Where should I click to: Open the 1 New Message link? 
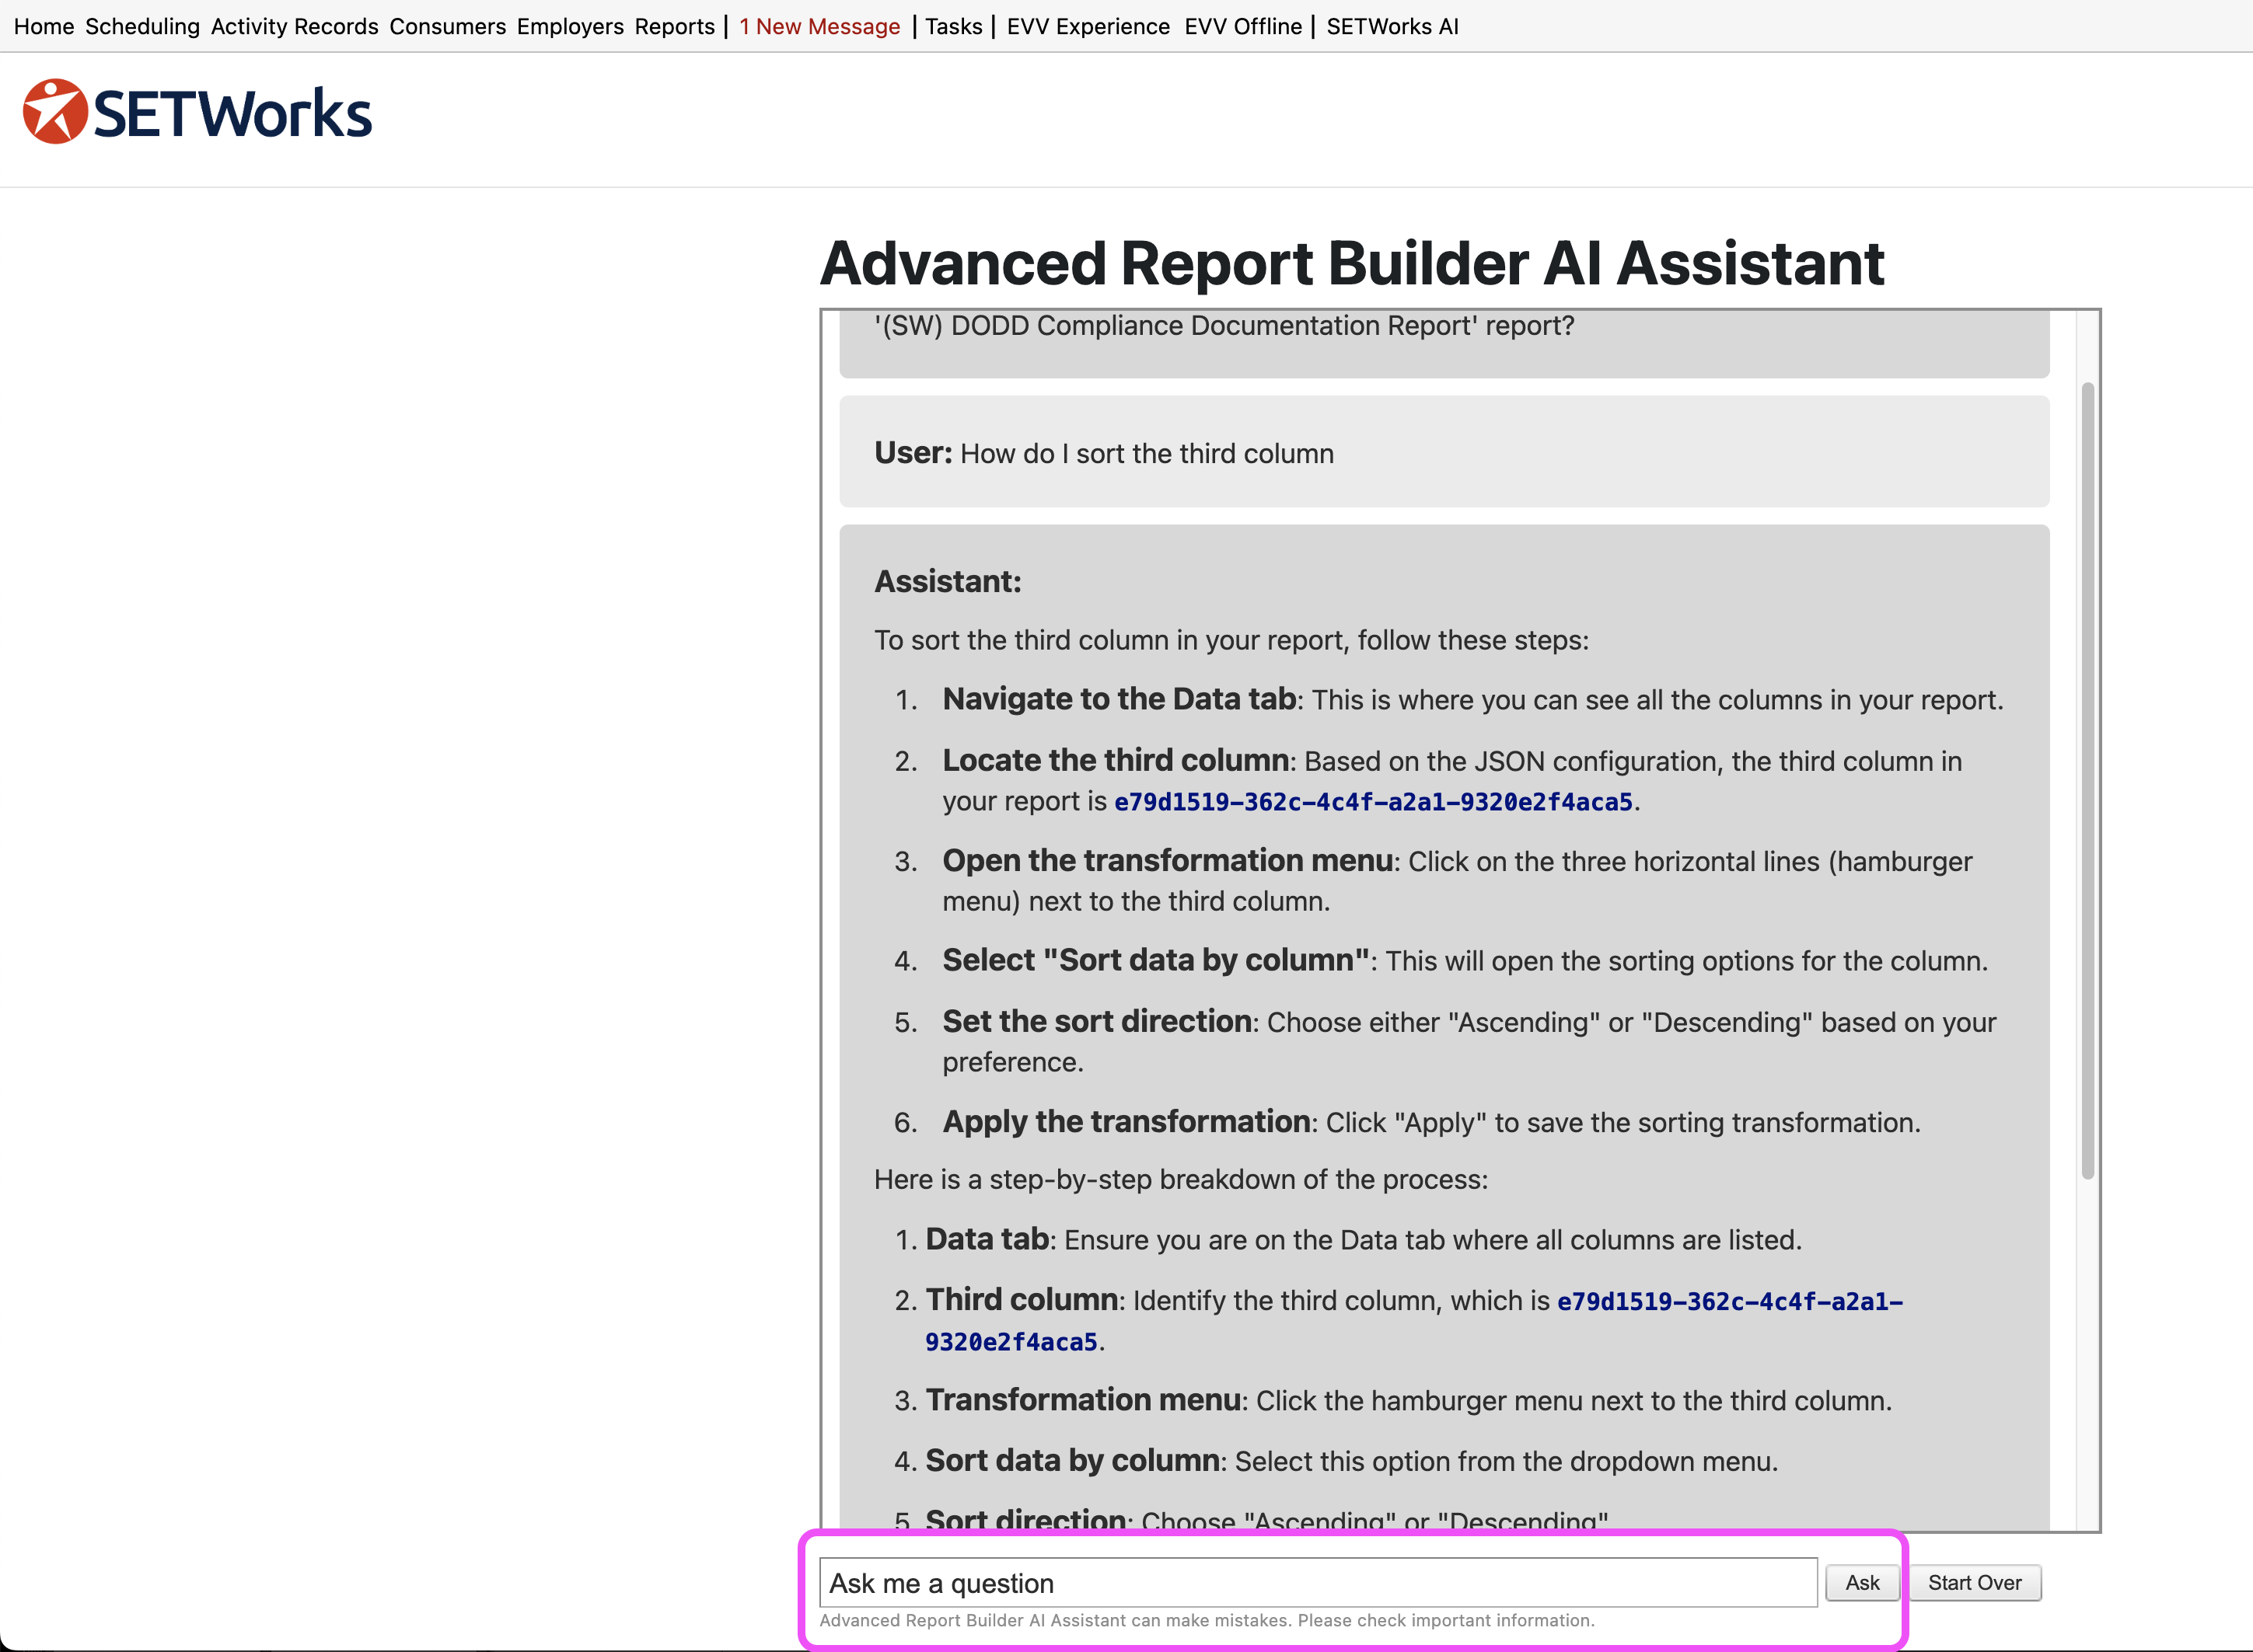click(819, 26)
